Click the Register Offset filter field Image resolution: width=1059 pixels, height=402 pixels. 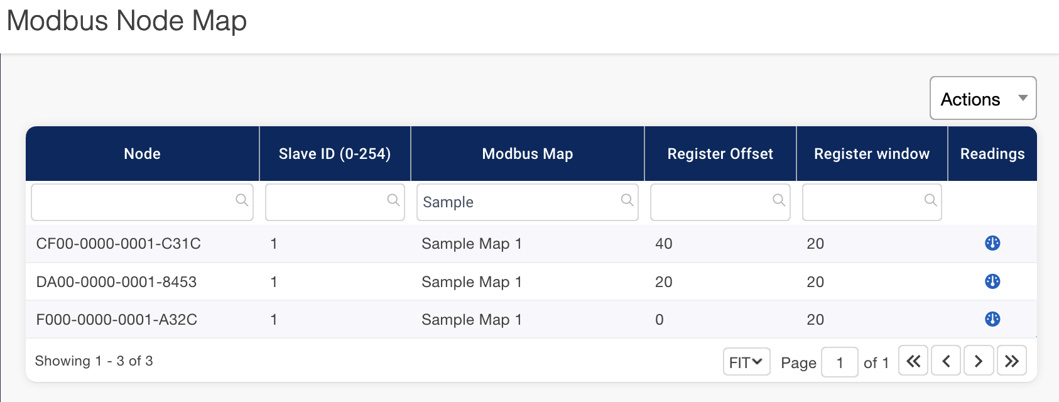tap(710, 202)
